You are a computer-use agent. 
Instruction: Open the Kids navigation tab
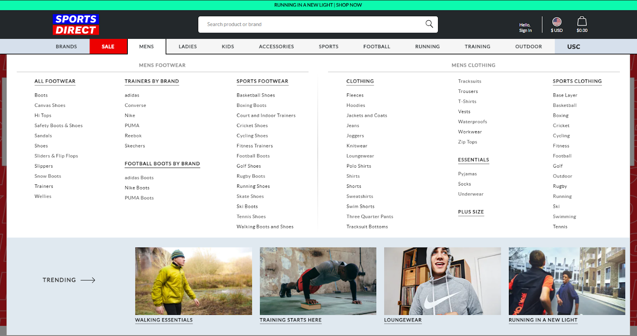pos(228,46)
